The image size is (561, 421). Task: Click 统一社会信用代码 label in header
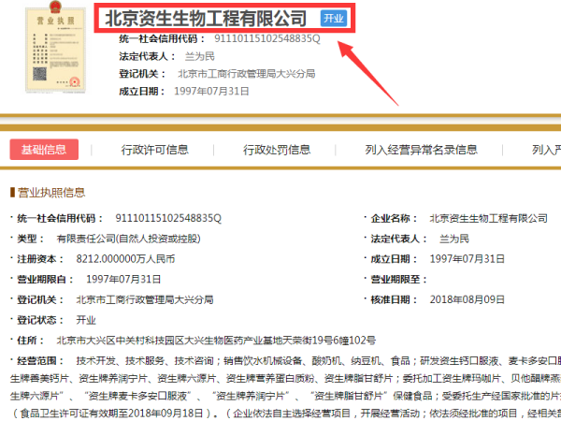[162, 38]
